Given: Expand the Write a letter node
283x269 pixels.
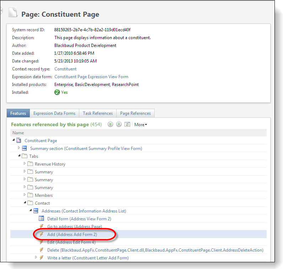Looking at the screenshot, I should (36, 257).
